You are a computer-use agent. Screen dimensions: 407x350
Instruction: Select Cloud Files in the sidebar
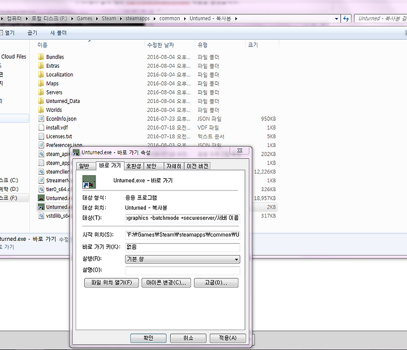[x=14, y=57]
